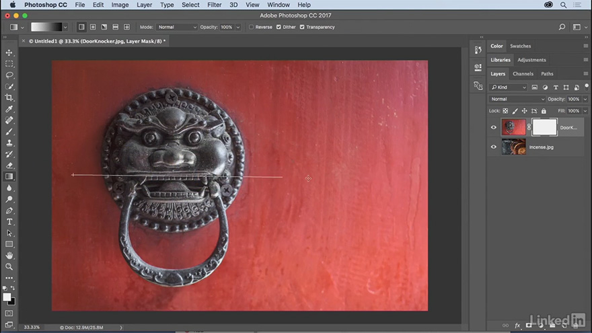Choose the Linear Gradient style

point(81,27)
